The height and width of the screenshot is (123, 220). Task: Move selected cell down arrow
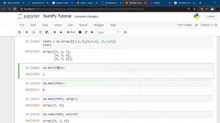click(x=61, y=32)
